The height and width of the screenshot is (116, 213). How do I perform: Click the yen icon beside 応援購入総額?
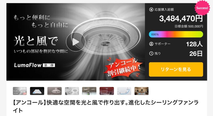[151, 10]
